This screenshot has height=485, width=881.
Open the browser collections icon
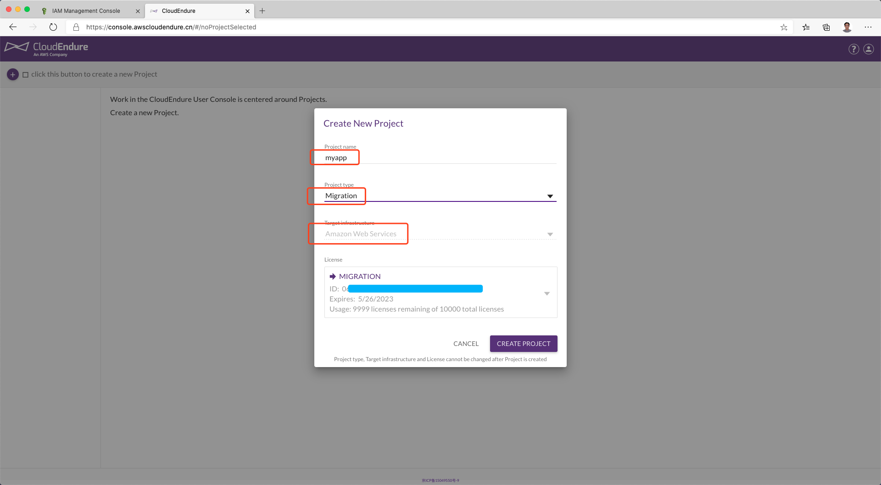pos(826,28)
